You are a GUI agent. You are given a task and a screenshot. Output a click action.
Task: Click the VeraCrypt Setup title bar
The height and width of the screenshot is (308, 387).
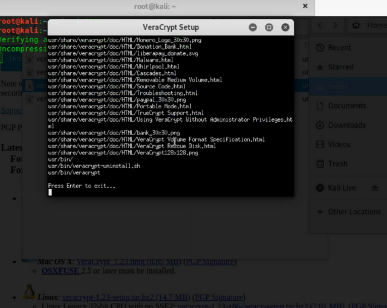click(x=171, y=27)
